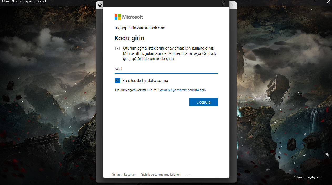Viewport: 332px width, 185px height.
Task: Click 'Oturum açamıyor musunuz?' text
Action: pyautogui.click(x=136, y=90)
